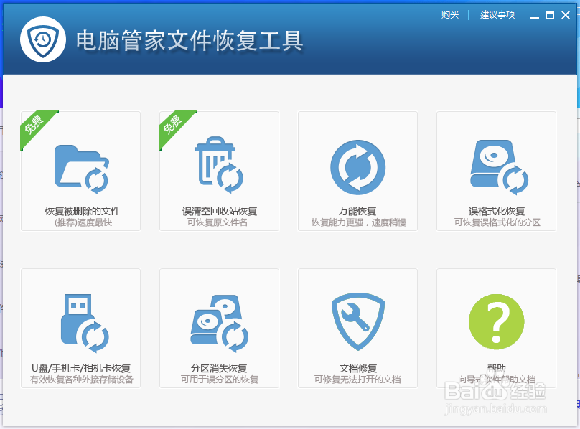This screenshot has height=429, width=580.
Task: Click the 恢复被删除的文件 label
Action: tap(83, 211)
